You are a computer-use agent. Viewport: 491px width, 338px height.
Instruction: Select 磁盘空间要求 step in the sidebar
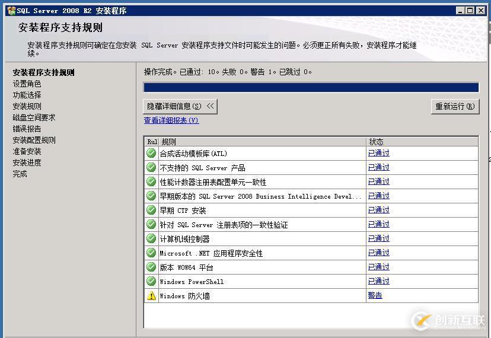[x=34, y=118]
